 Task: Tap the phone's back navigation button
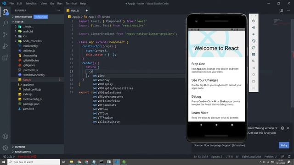point(201,125)
